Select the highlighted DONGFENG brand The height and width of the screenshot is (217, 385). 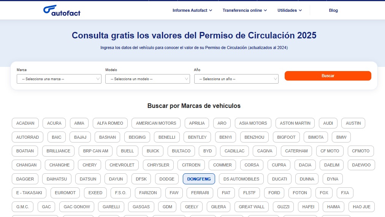tap(199, 179)
